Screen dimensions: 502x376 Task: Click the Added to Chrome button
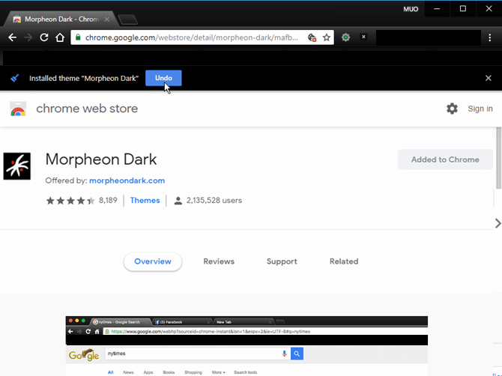[445, 160]
